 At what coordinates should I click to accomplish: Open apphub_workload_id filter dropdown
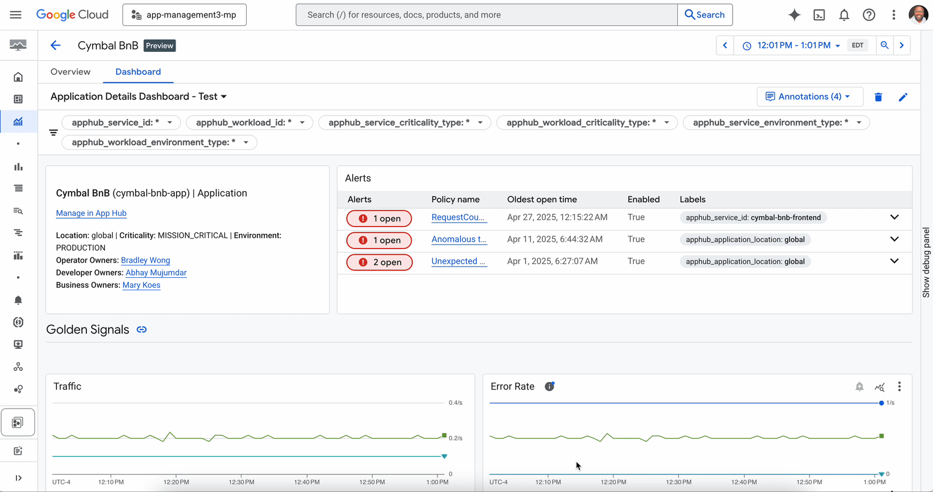249,122
